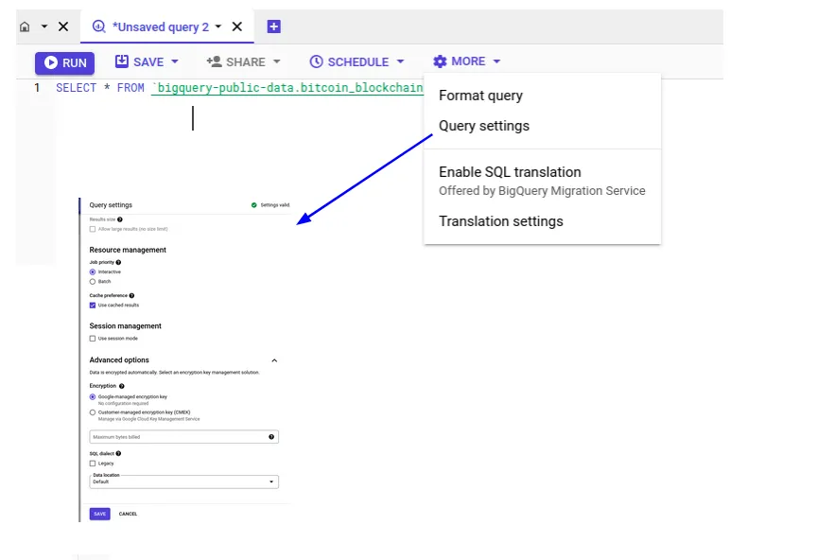The width and height of the screenshot is (817, 560).
Task: Open the home tab dropdown arrow
Action: point(44,26)
